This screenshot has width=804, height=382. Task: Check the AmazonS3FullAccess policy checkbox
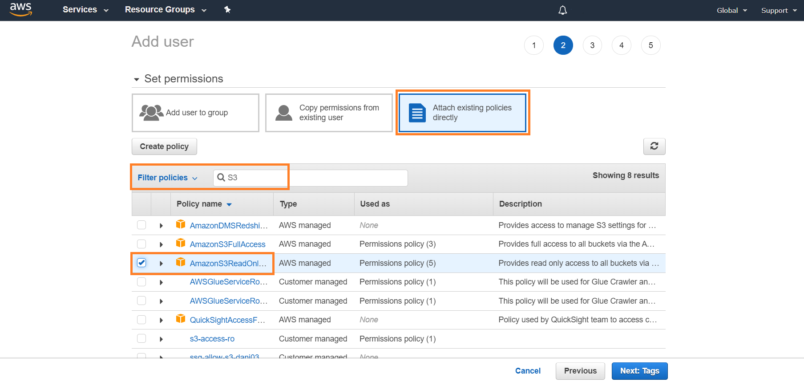[141, 244]
